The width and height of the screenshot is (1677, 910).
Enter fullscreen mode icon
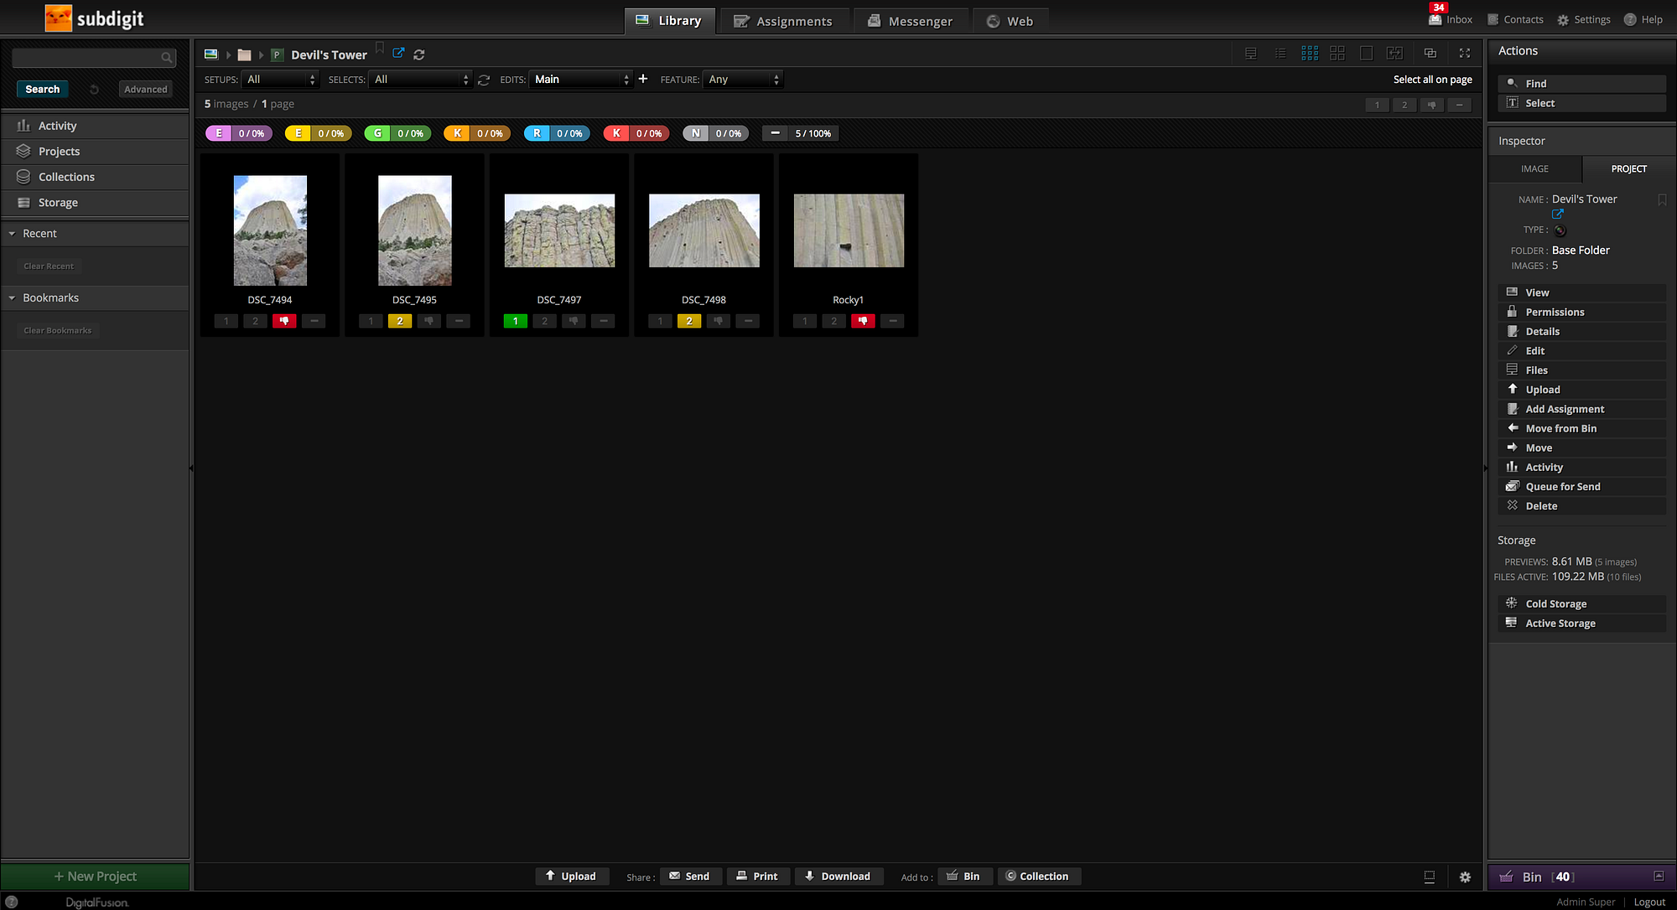[1464, 54]
